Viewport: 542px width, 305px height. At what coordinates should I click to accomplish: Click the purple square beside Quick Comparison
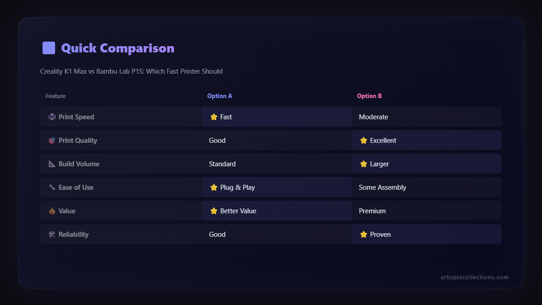[49, 48]
